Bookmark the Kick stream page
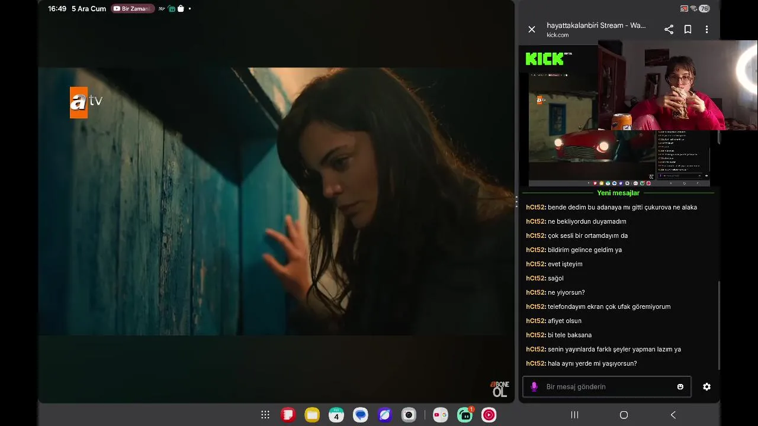Image resolution: width=758 pixels, height=426 pixels. [688, 30]
